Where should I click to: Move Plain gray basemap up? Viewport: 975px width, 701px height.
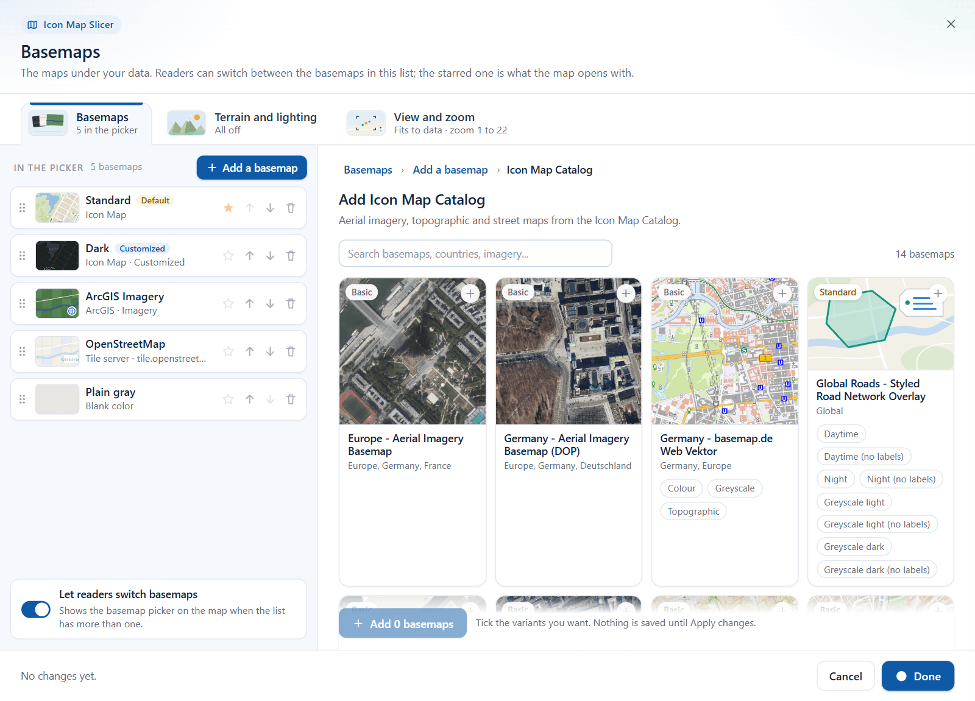tap(250, 399)
